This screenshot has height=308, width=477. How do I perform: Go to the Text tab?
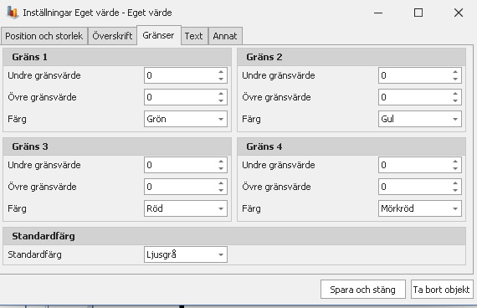tap(194, 36)
